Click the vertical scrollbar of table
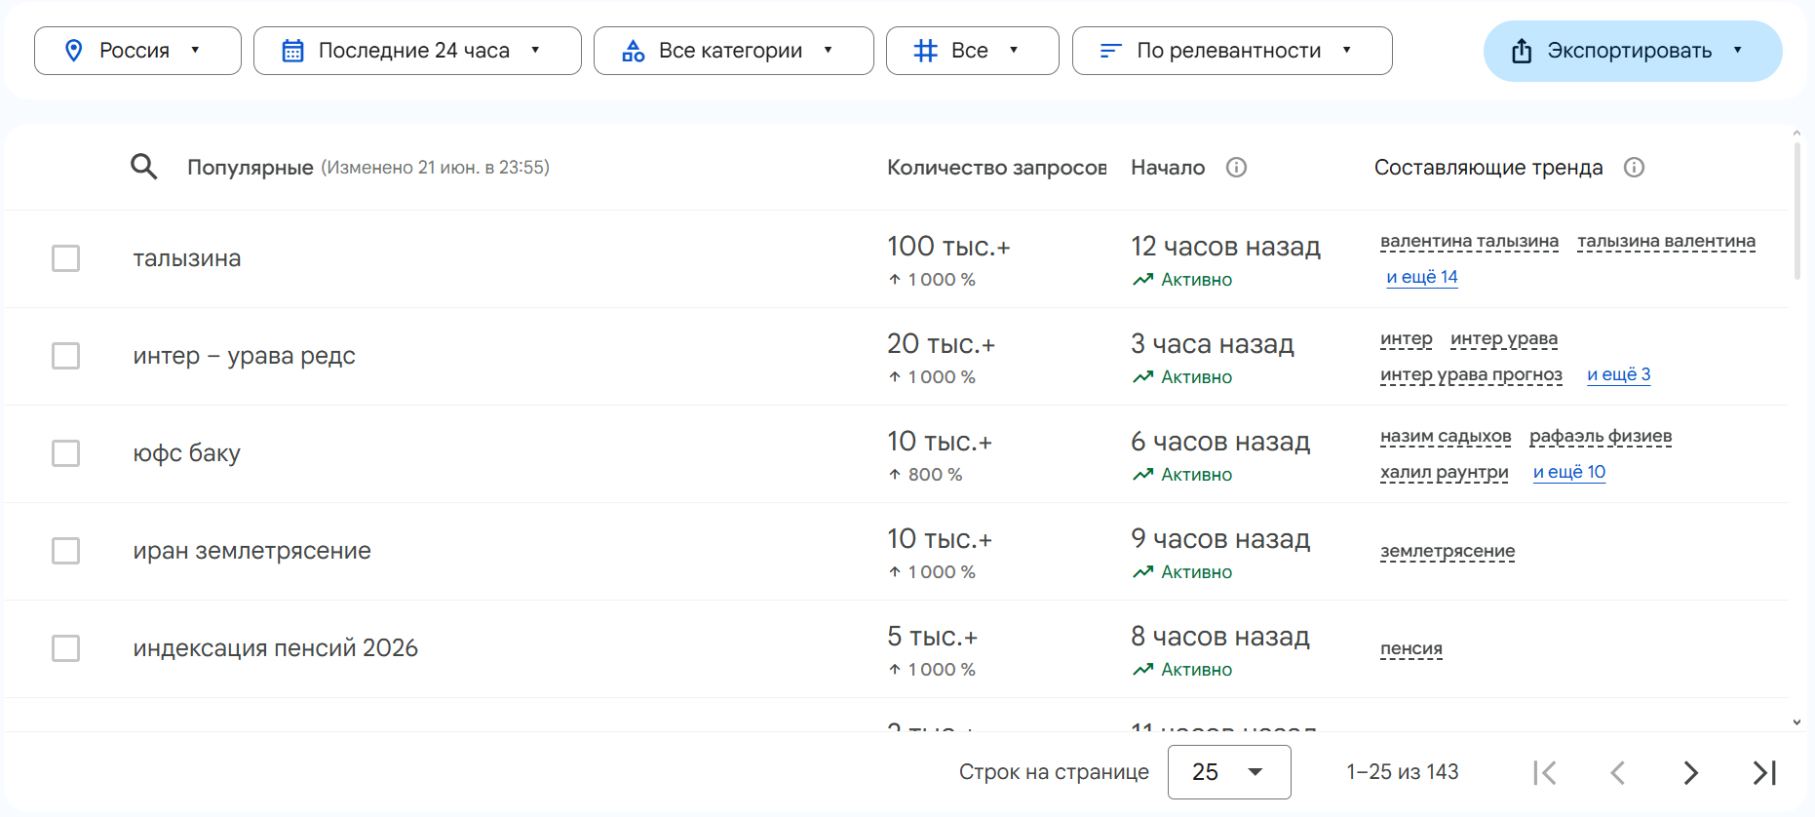This screenshot has height=817, width=1815. 1796,212
